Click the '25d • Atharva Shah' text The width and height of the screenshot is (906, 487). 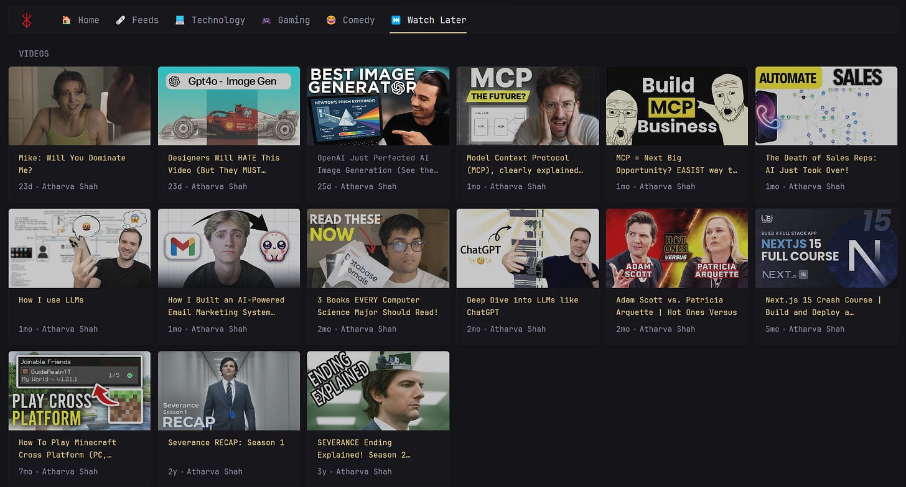357,186
